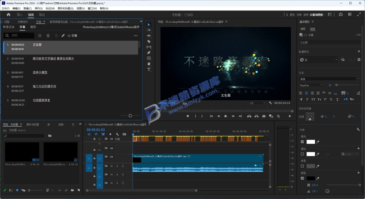Toggle V1 track output eye
The width and height of the screenshot is (365, 199).
click(x=112, y=157)
